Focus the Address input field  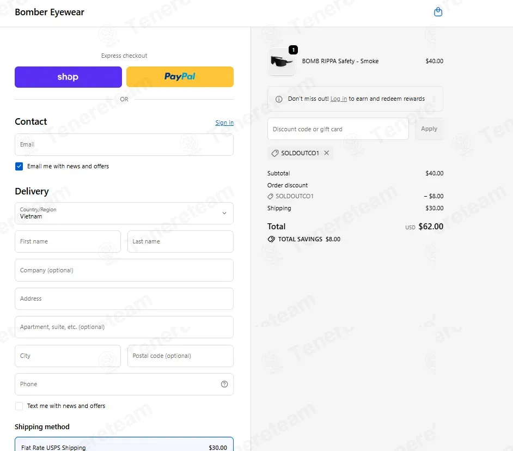coord(124,299)
